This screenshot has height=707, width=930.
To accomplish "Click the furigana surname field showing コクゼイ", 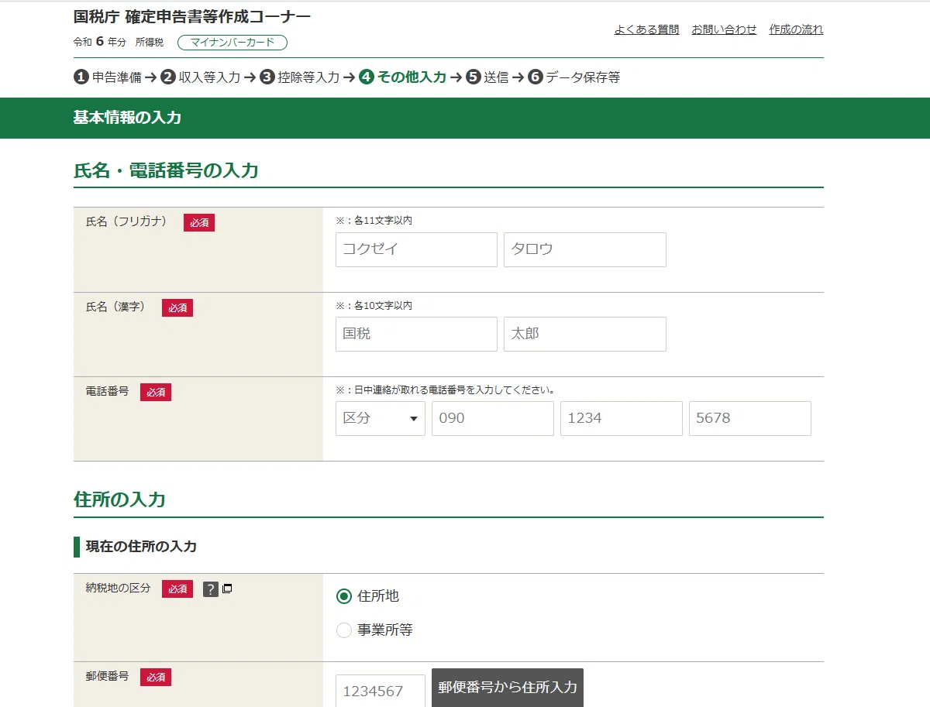I will tap(416, 249).
